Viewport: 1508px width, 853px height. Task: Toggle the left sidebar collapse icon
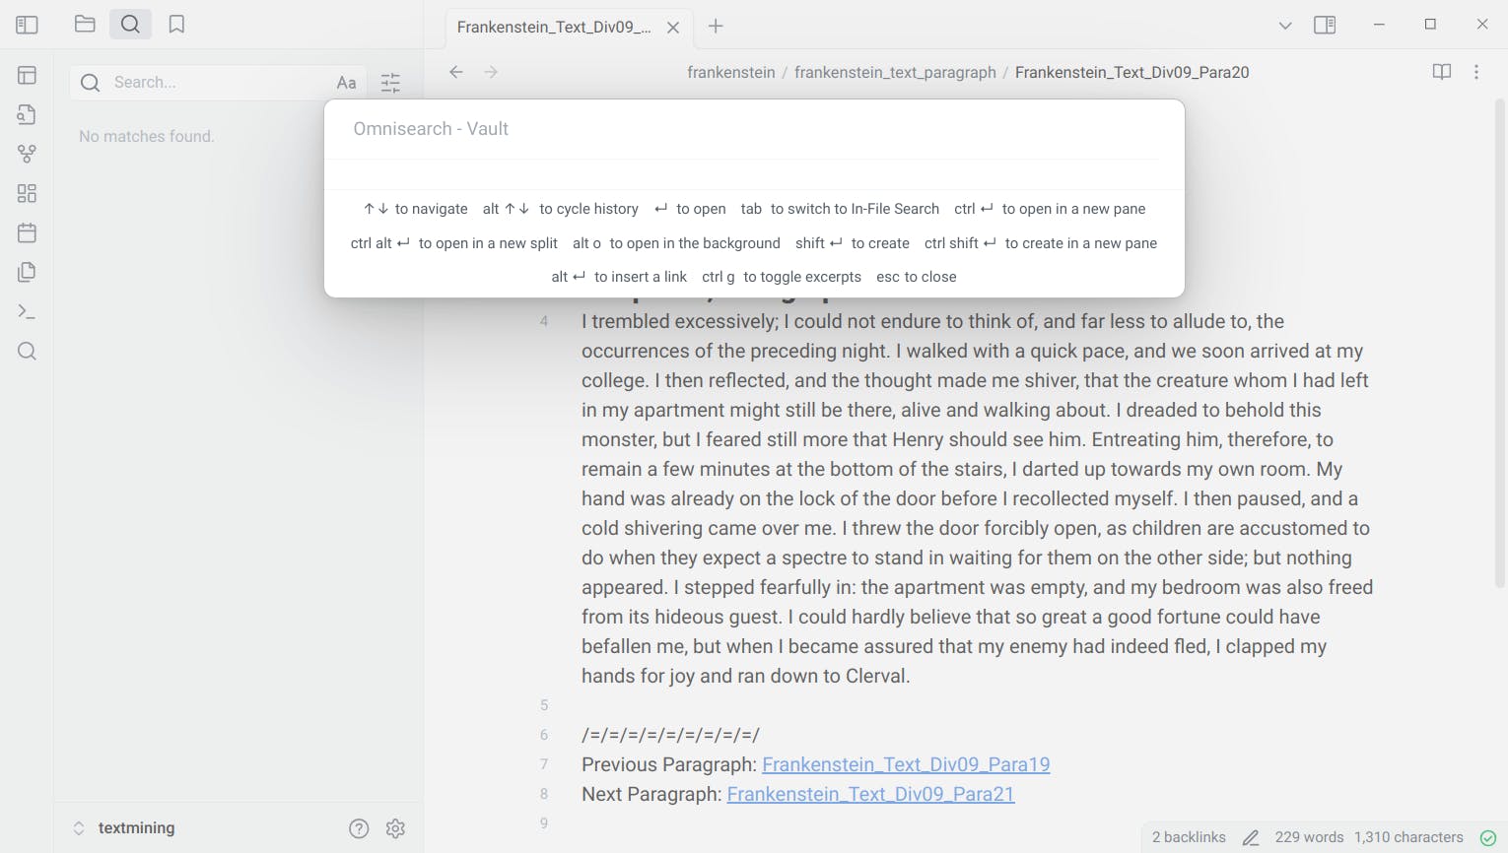click(27, 25)
